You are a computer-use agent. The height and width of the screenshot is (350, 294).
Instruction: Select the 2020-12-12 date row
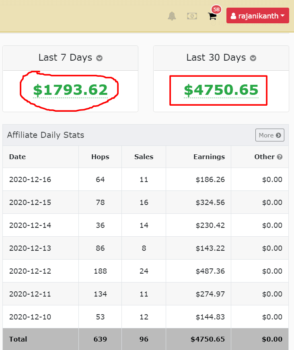click(x=30, y=271)
